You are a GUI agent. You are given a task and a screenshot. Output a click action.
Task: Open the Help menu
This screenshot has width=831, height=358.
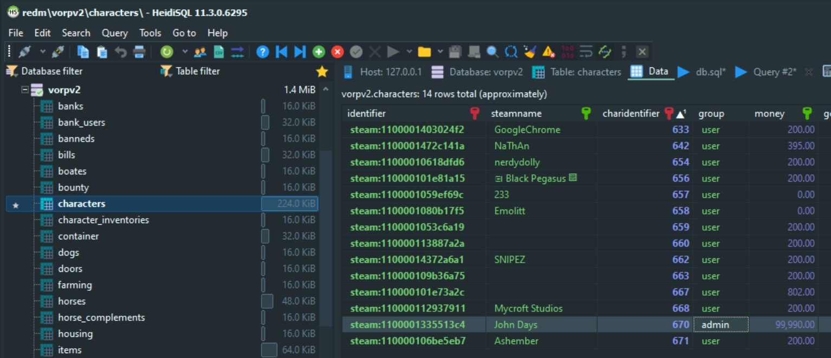(x=217, y=33)
